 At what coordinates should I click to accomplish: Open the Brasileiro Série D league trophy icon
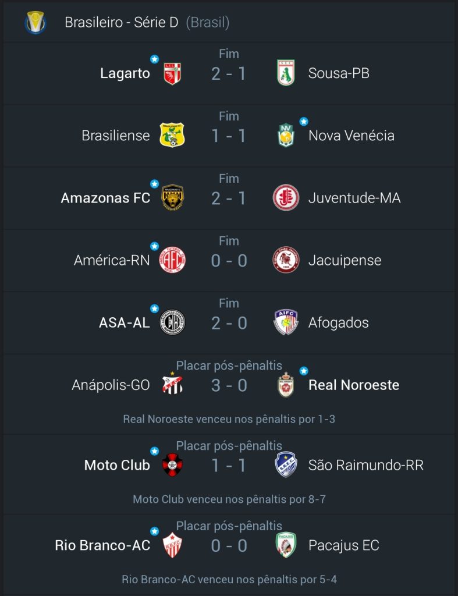pyautogui.click(x=35, y=23)
